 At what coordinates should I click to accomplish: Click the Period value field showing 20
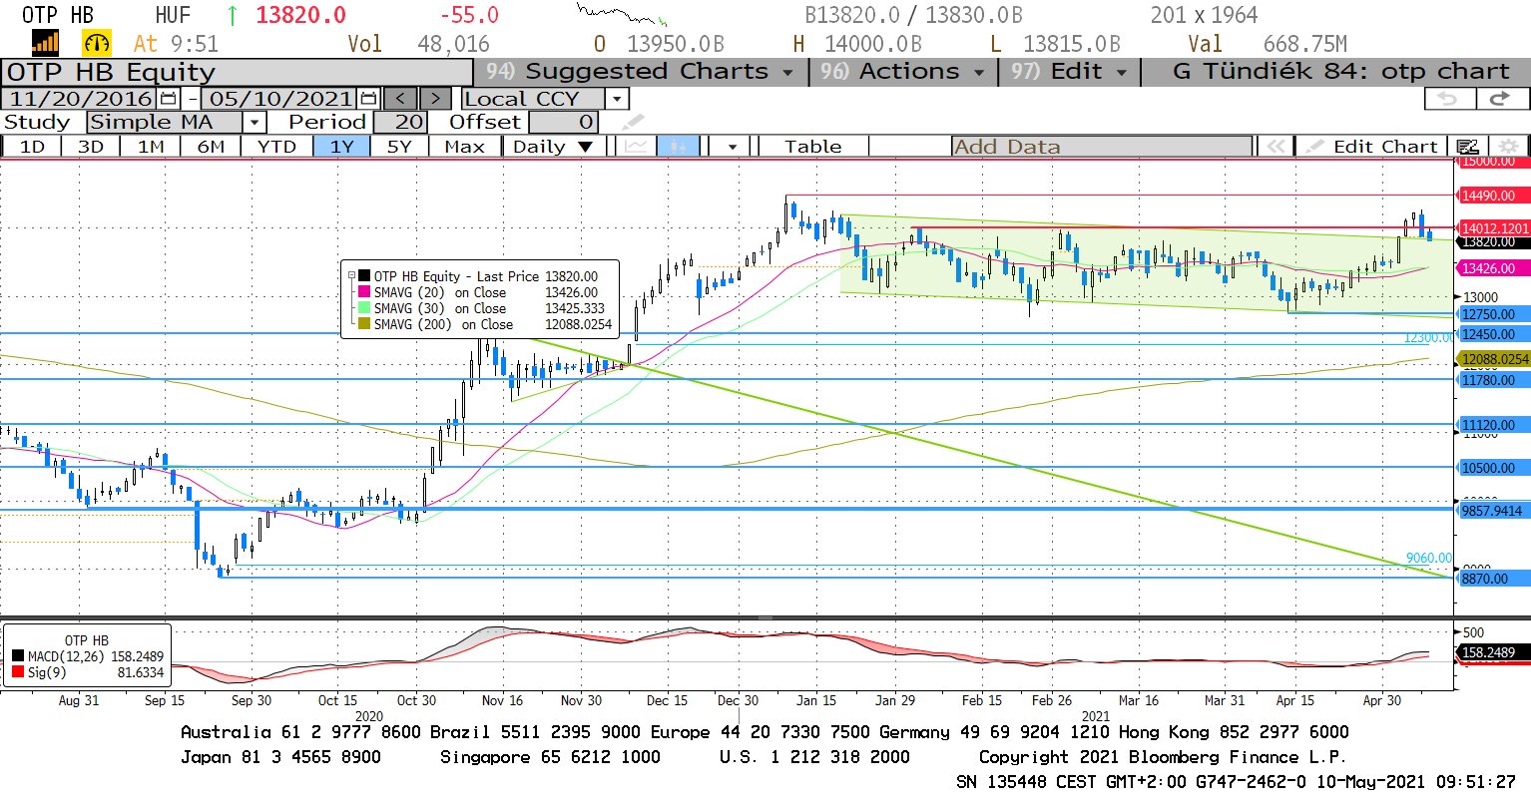pos(400,122)
